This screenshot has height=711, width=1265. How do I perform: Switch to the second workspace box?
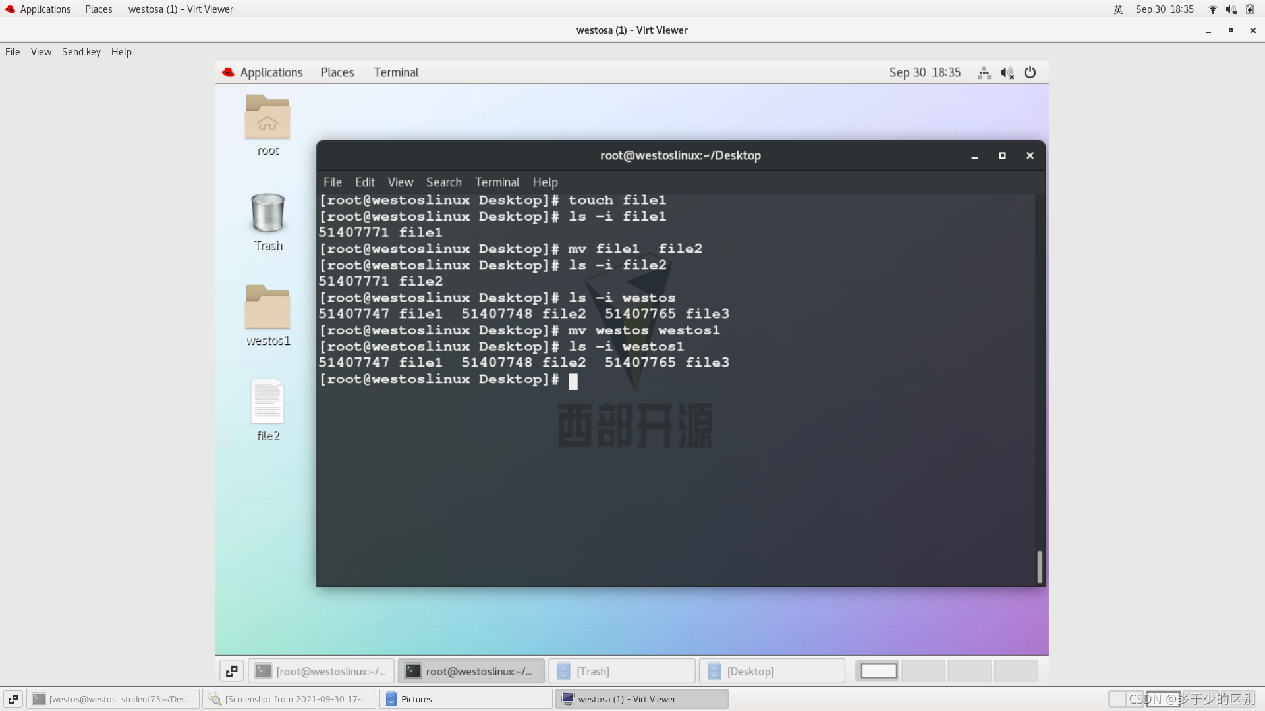pyautogui.click(x=924, y=671)
